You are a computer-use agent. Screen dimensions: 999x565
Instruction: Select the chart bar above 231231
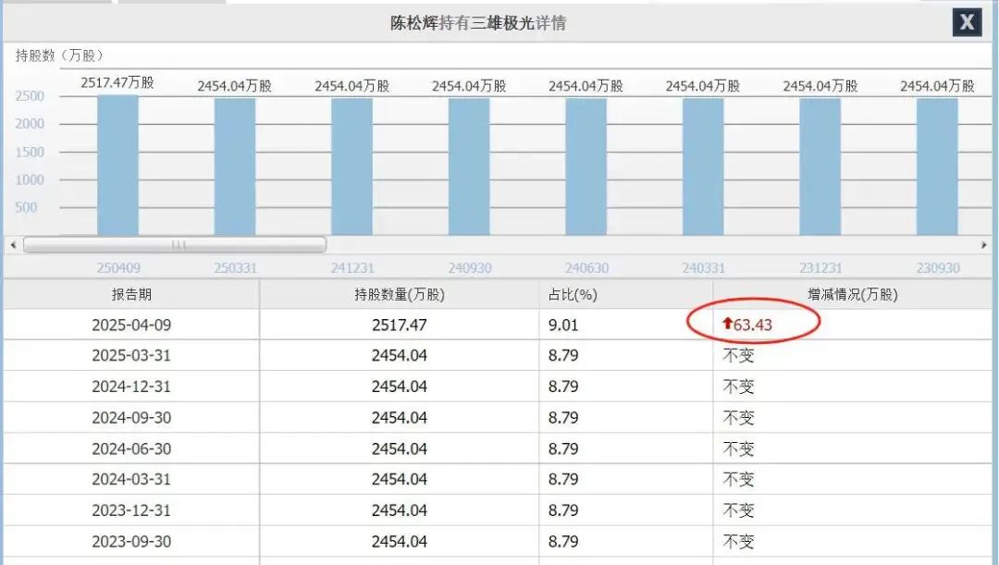820,166
